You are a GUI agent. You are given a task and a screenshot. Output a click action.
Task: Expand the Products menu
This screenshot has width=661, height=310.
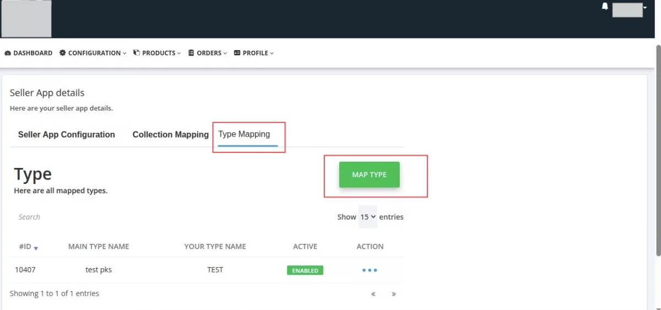tap(158, 53)
